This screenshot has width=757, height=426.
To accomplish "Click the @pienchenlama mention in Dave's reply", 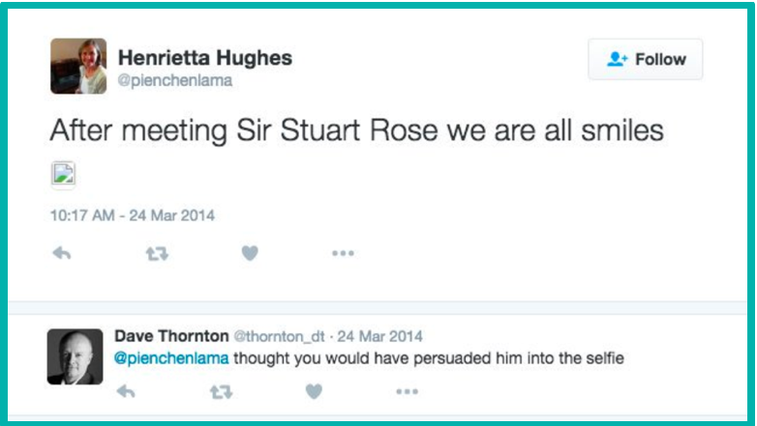I will click(x=171, y=359).
